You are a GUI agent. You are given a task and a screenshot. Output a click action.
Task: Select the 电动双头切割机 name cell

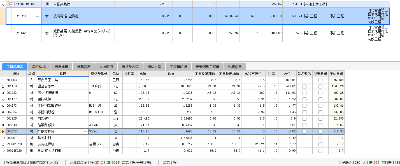point(63,151)
